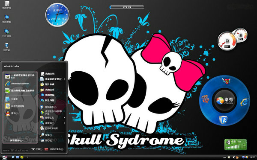The width and height of the screenshot is (257, 160).
Task: Expand the Connect To submenu arrow
Action: (64, 123)
